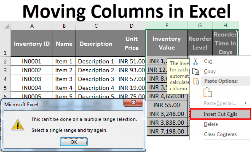The height and width of the screenshot is (152, 252).
Task: Click cell Item 2
Action: click(64, 70)
